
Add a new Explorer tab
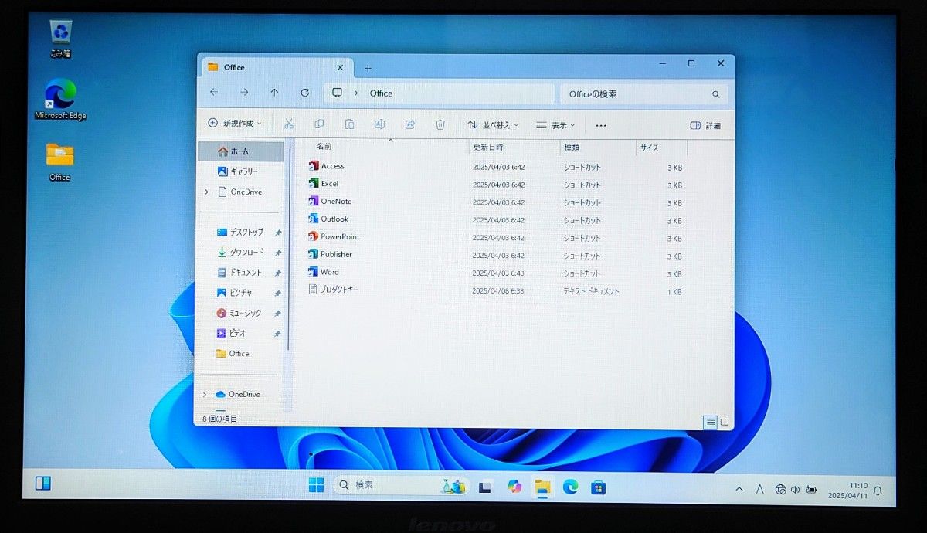click(x=368, y=68)
